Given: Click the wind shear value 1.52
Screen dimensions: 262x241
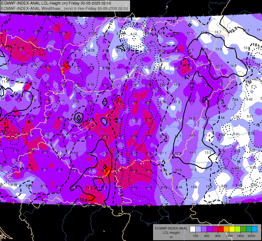Looking at the screenshot, I should (x=134, y=119).
